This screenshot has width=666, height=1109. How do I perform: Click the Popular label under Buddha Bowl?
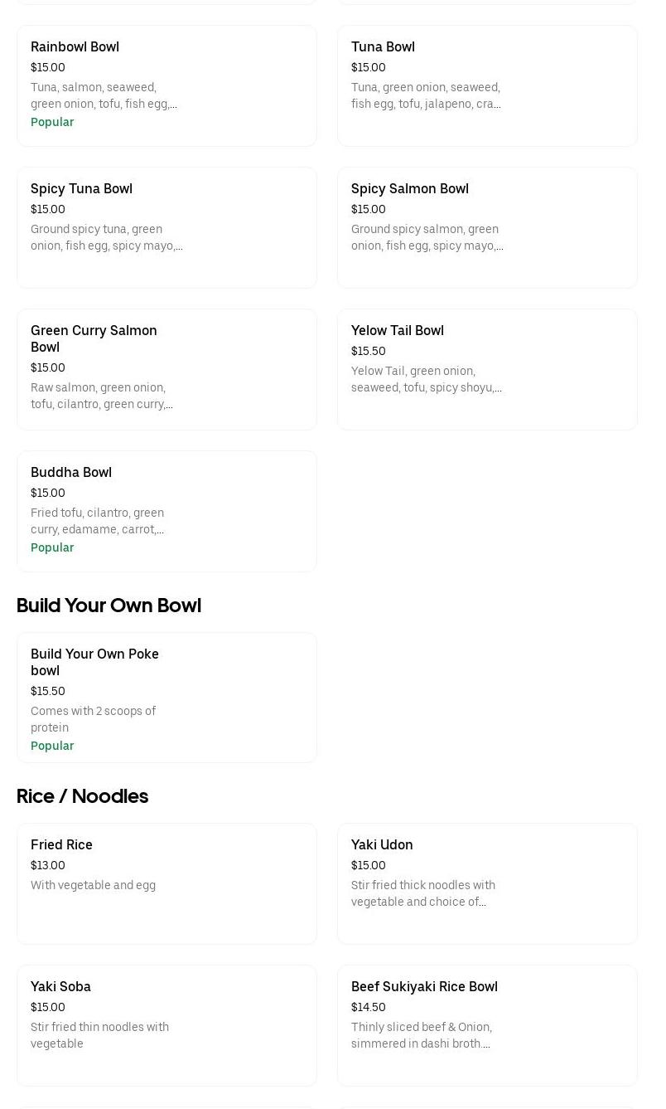pyautogui.click(x=52, y=547)
